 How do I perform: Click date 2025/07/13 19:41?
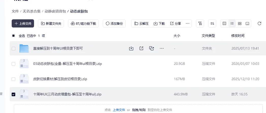pyautogui.click(x=245, y=49)
